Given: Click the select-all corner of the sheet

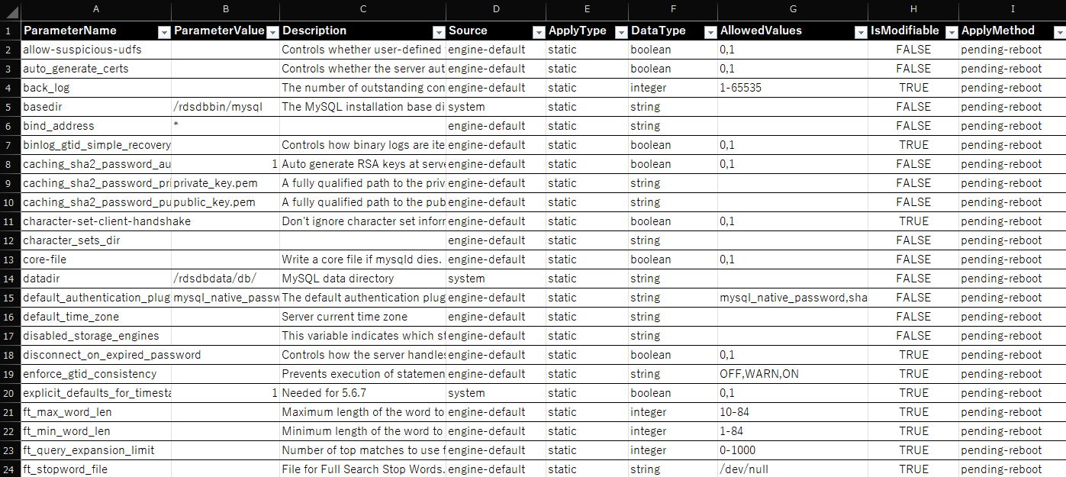Looking at the screenshot, I should tap(10, 10).
